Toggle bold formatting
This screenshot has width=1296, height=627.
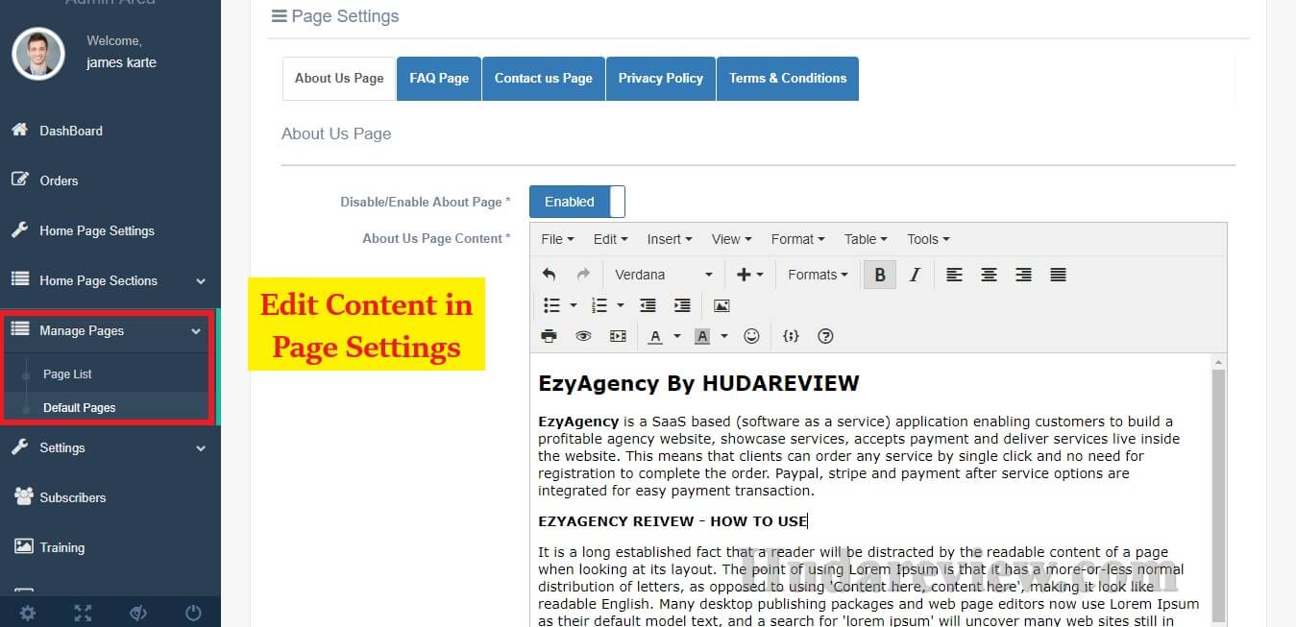(x=879, y=275)
